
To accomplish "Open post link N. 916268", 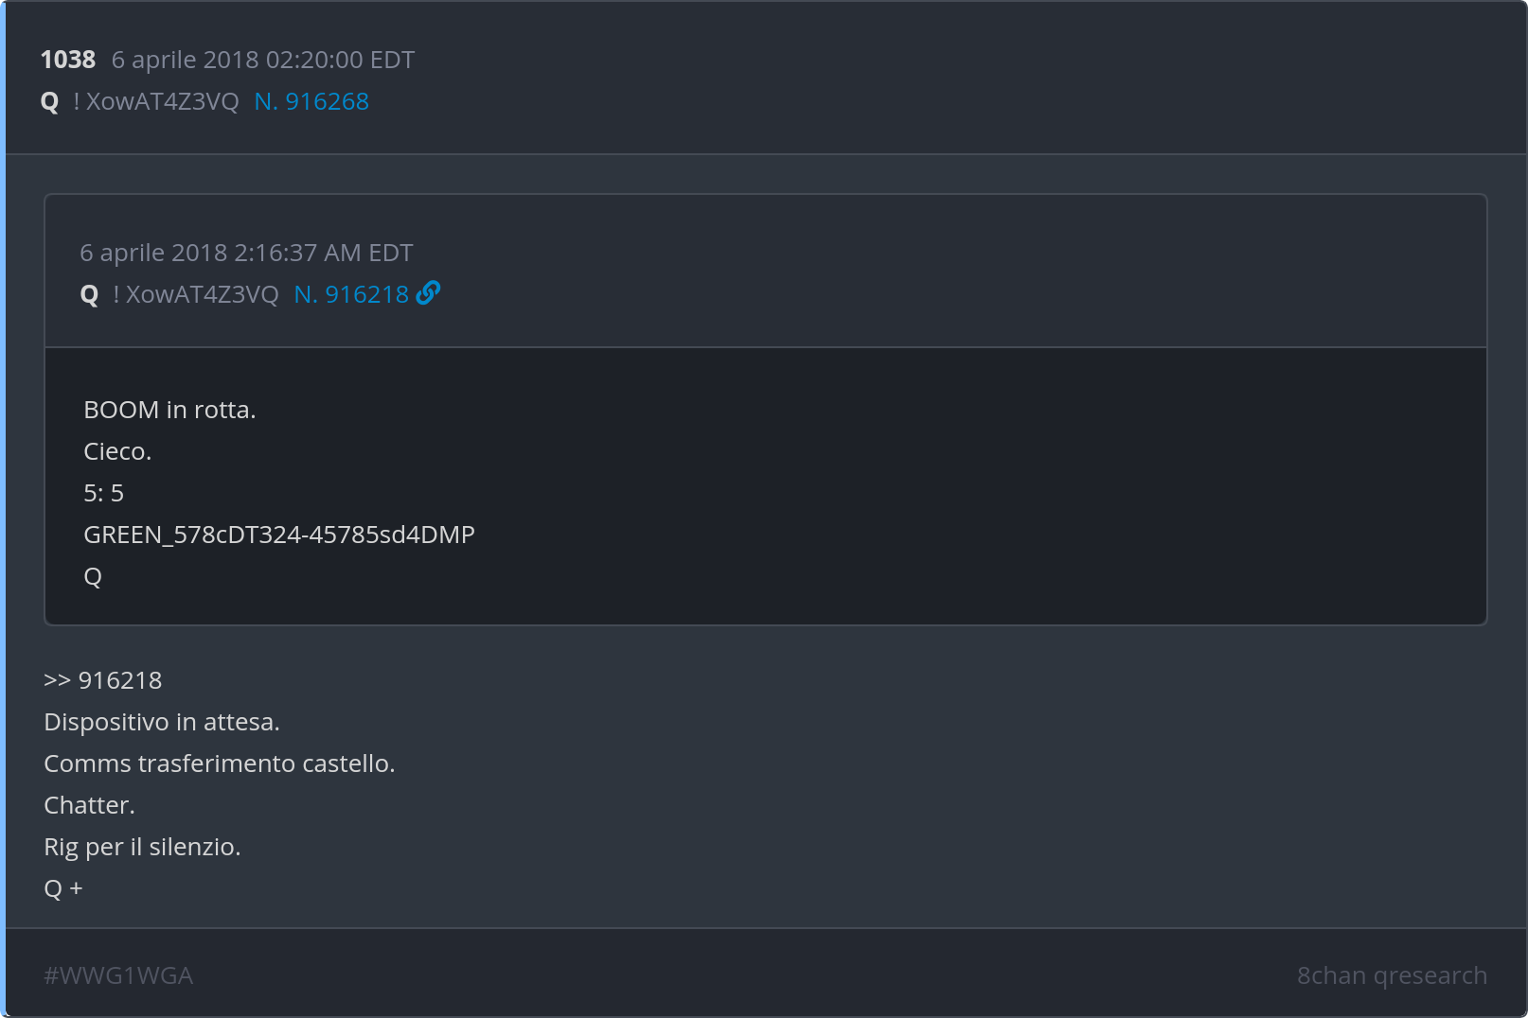I will click(311, 101).
